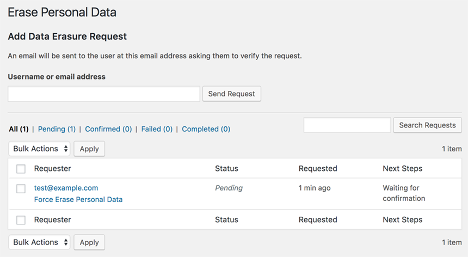The image size is (468, 257).
Task: Apply the top bulk action
Action: tap(89, 149)
